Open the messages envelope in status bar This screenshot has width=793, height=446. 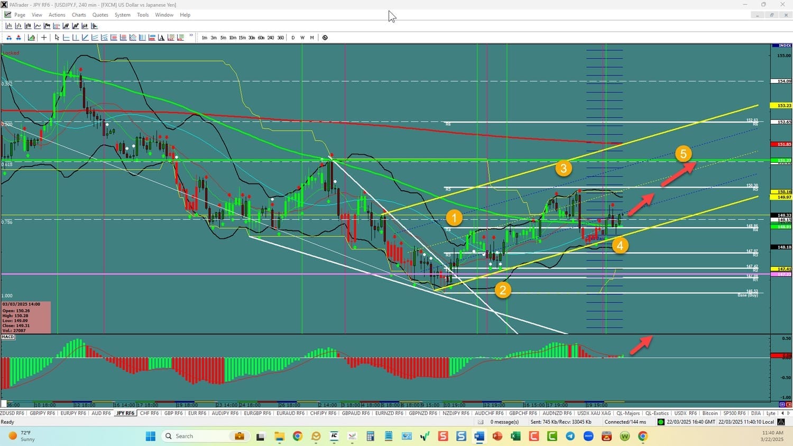click(481, 422)
